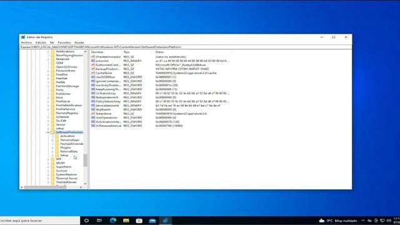Select the OpenGLDrivers key

tap(67, 67)
